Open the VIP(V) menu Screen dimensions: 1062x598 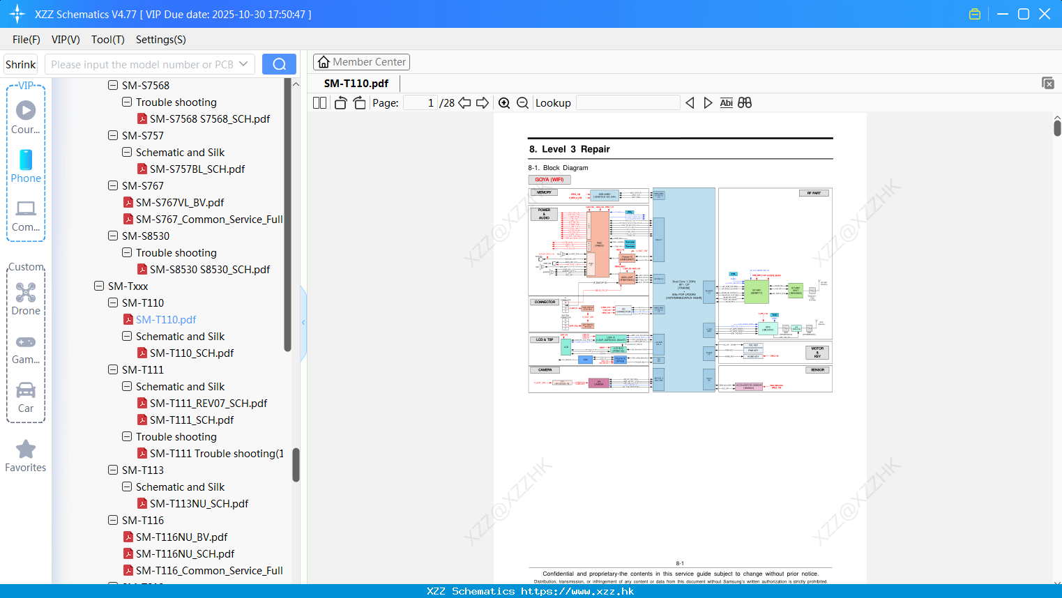[66, 40]
